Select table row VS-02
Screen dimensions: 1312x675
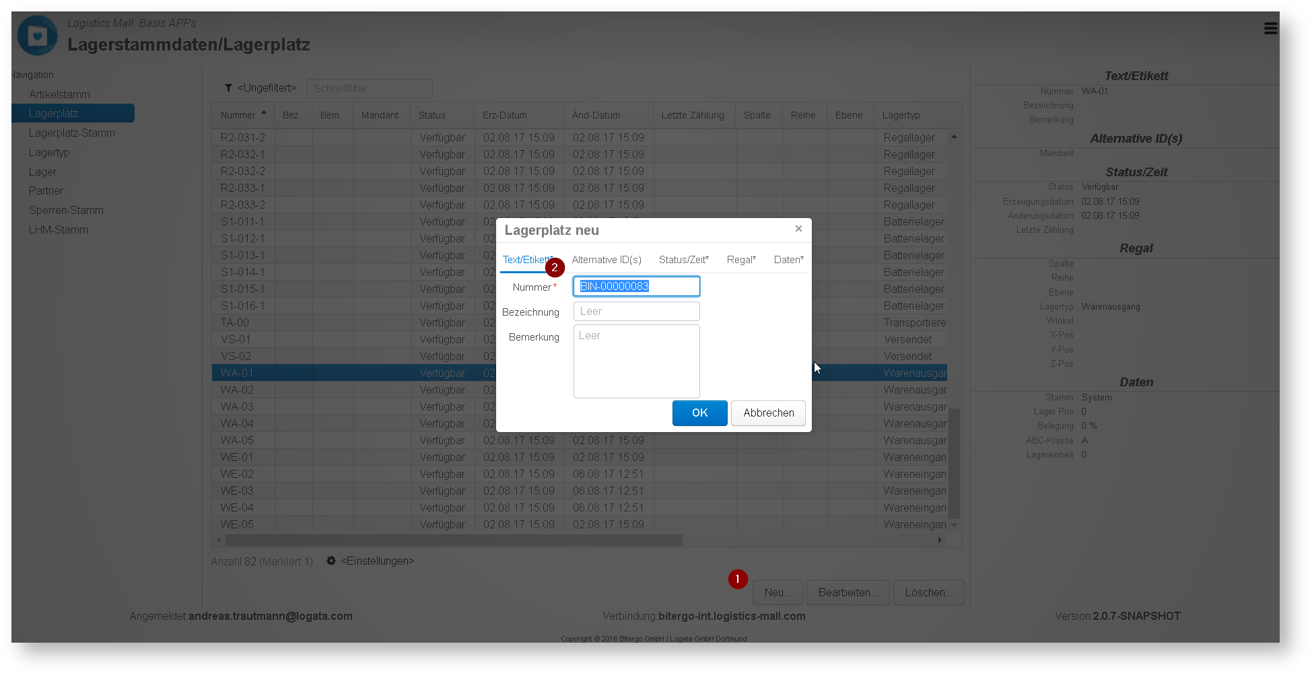click(579, 357)
